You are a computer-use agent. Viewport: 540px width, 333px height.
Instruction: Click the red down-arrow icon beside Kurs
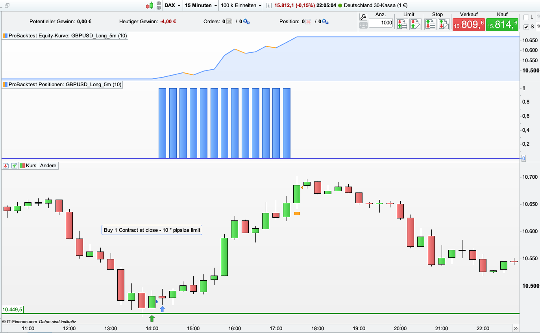pyautogui.click(x=6, y=166)
